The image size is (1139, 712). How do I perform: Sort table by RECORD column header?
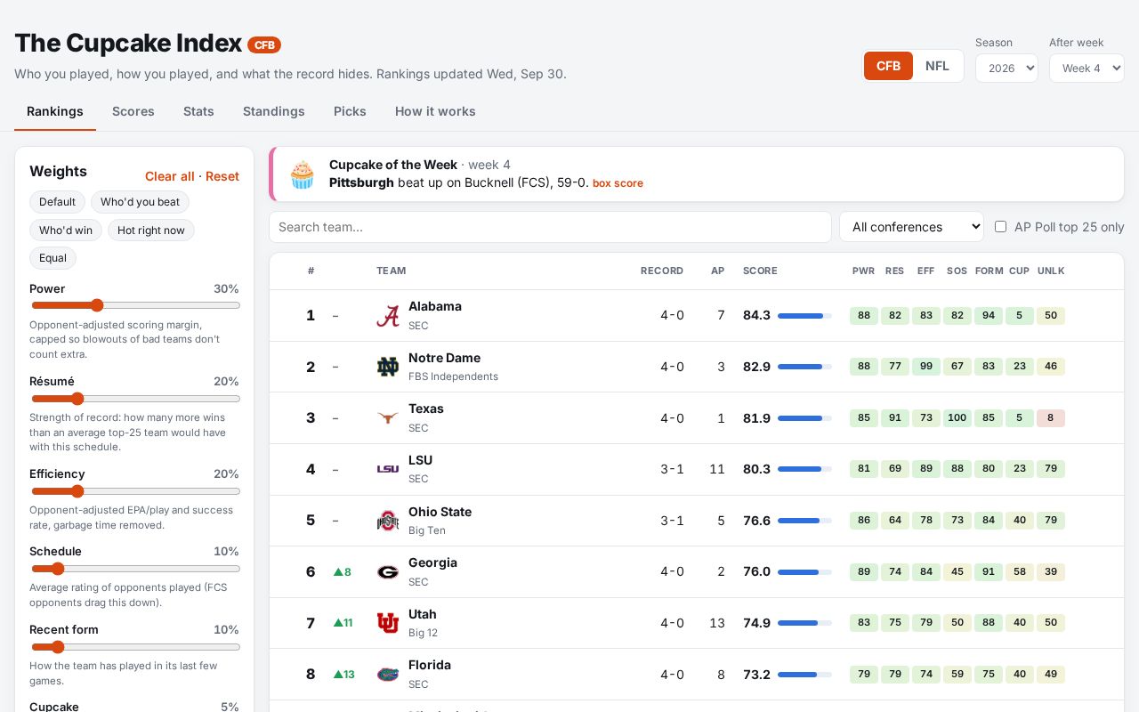(662, 271)
